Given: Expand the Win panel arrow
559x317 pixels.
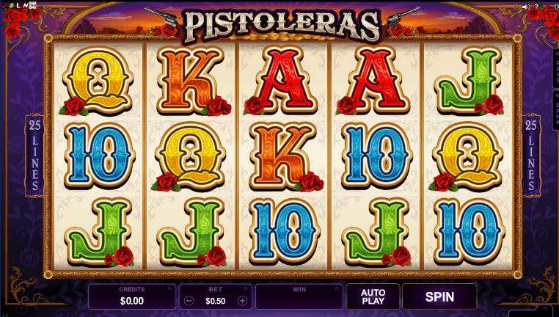Looking at the screenshot, I should (x=336, y=288).
